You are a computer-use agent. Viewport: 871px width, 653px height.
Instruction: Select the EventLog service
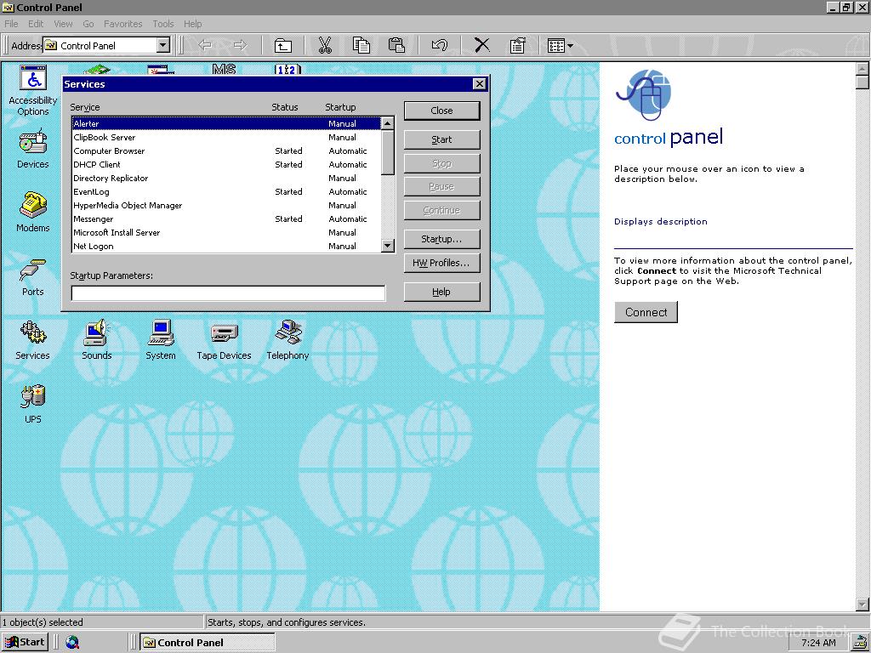(226, 191)
